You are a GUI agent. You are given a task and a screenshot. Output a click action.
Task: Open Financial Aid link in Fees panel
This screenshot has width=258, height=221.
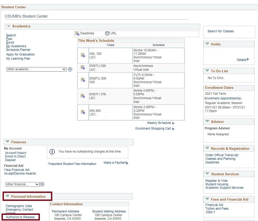(214, 205)
